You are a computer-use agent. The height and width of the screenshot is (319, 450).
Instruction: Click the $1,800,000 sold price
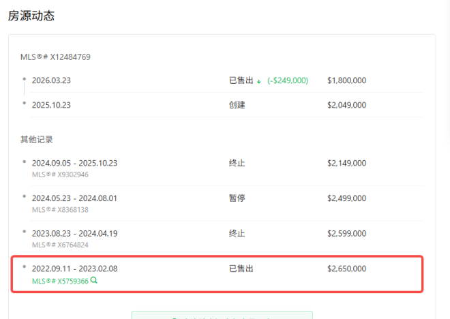(x=346, y=80)
